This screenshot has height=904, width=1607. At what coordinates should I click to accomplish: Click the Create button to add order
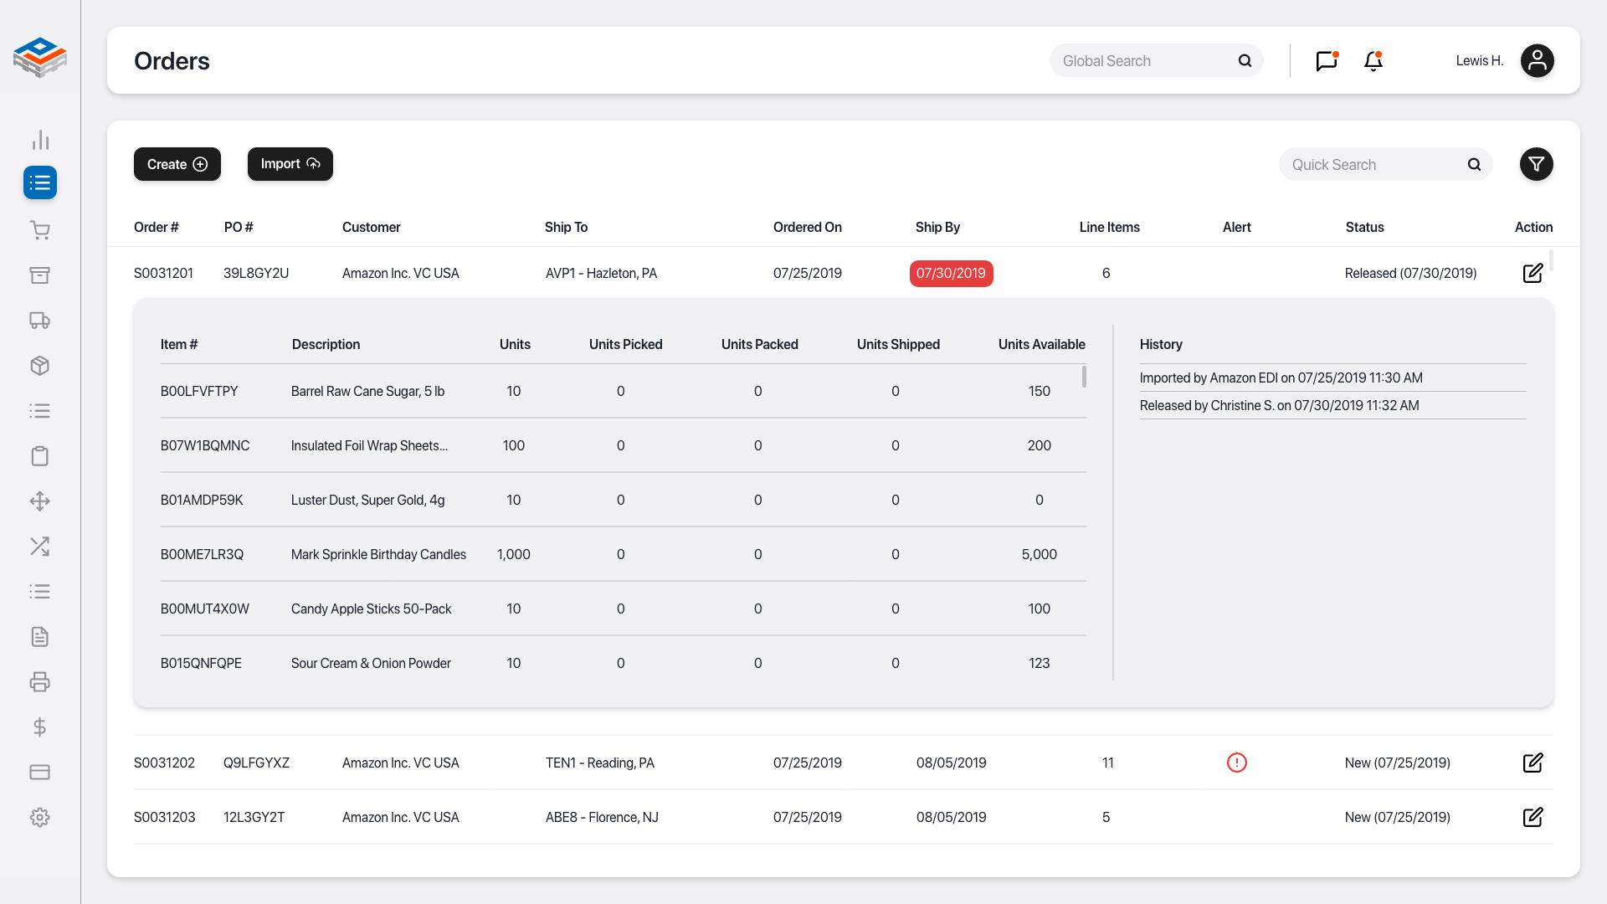(x=177, y=163)
